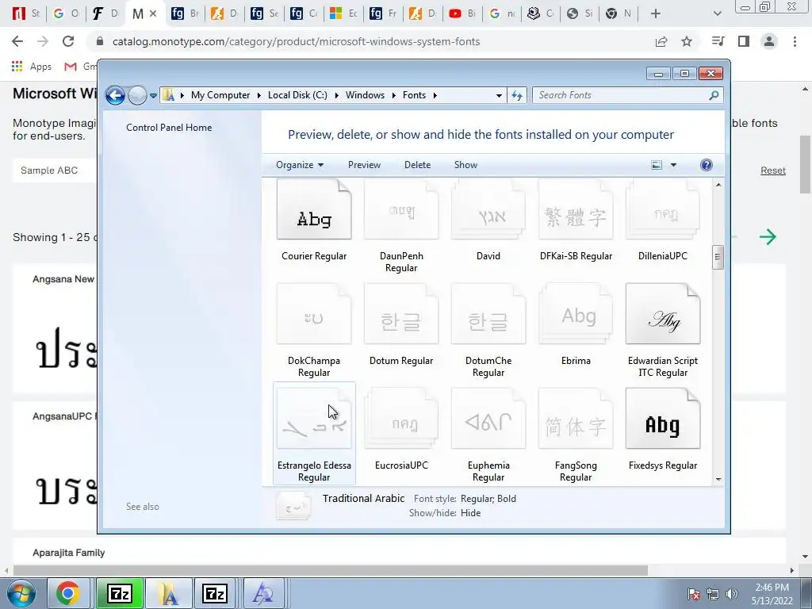Select the David font icon
This screenshot has height=609, width=812.
point(488,209)
